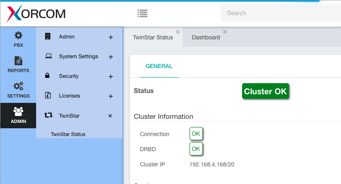Click the Cluster Information heading

click(163, 116)
